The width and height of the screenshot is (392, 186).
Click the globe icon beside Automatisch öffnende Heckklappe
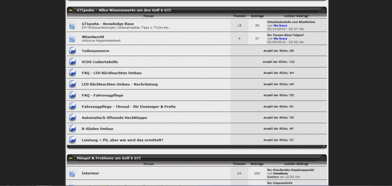pos(72,118)
